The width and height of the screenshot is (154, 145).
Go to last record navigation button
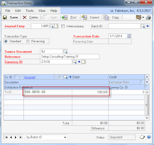tap(21, 137)
